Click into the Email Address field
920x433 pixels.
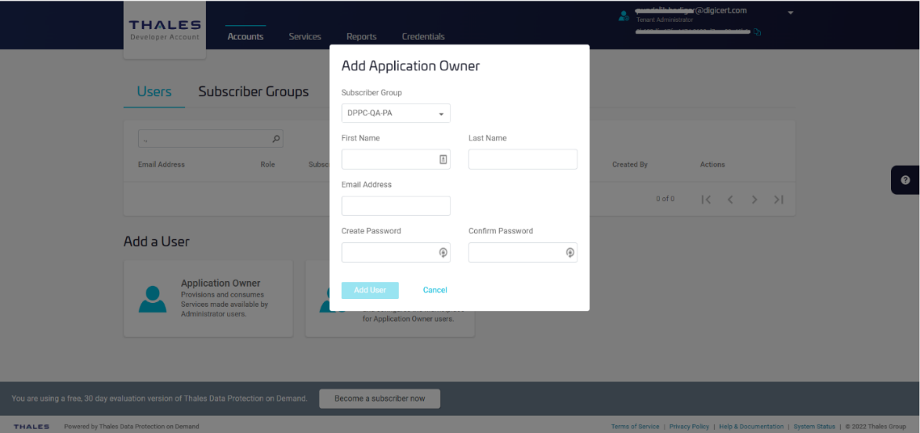pos(396,206)
